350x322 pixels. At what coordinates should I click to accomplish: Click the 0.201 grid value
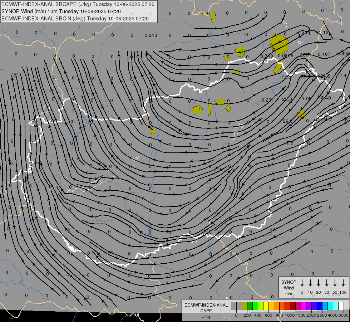[267, 100]
